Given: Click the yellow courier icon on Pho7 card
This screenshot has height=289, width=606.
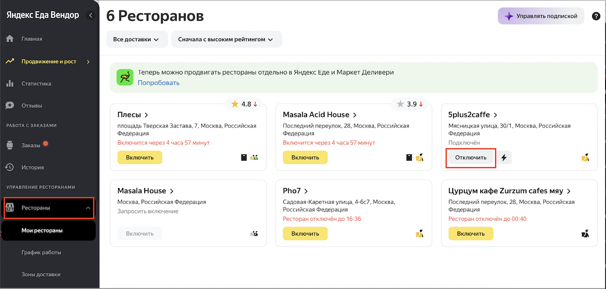Looking at the screenshot, I should pyautogui.click(x=420, y=233).
